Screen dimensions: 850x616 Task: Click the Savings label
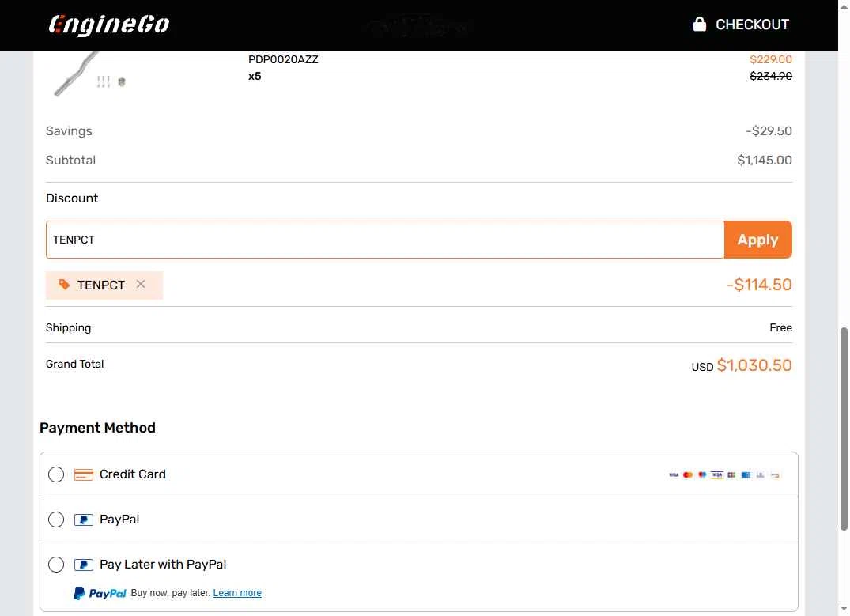(69, 131)
